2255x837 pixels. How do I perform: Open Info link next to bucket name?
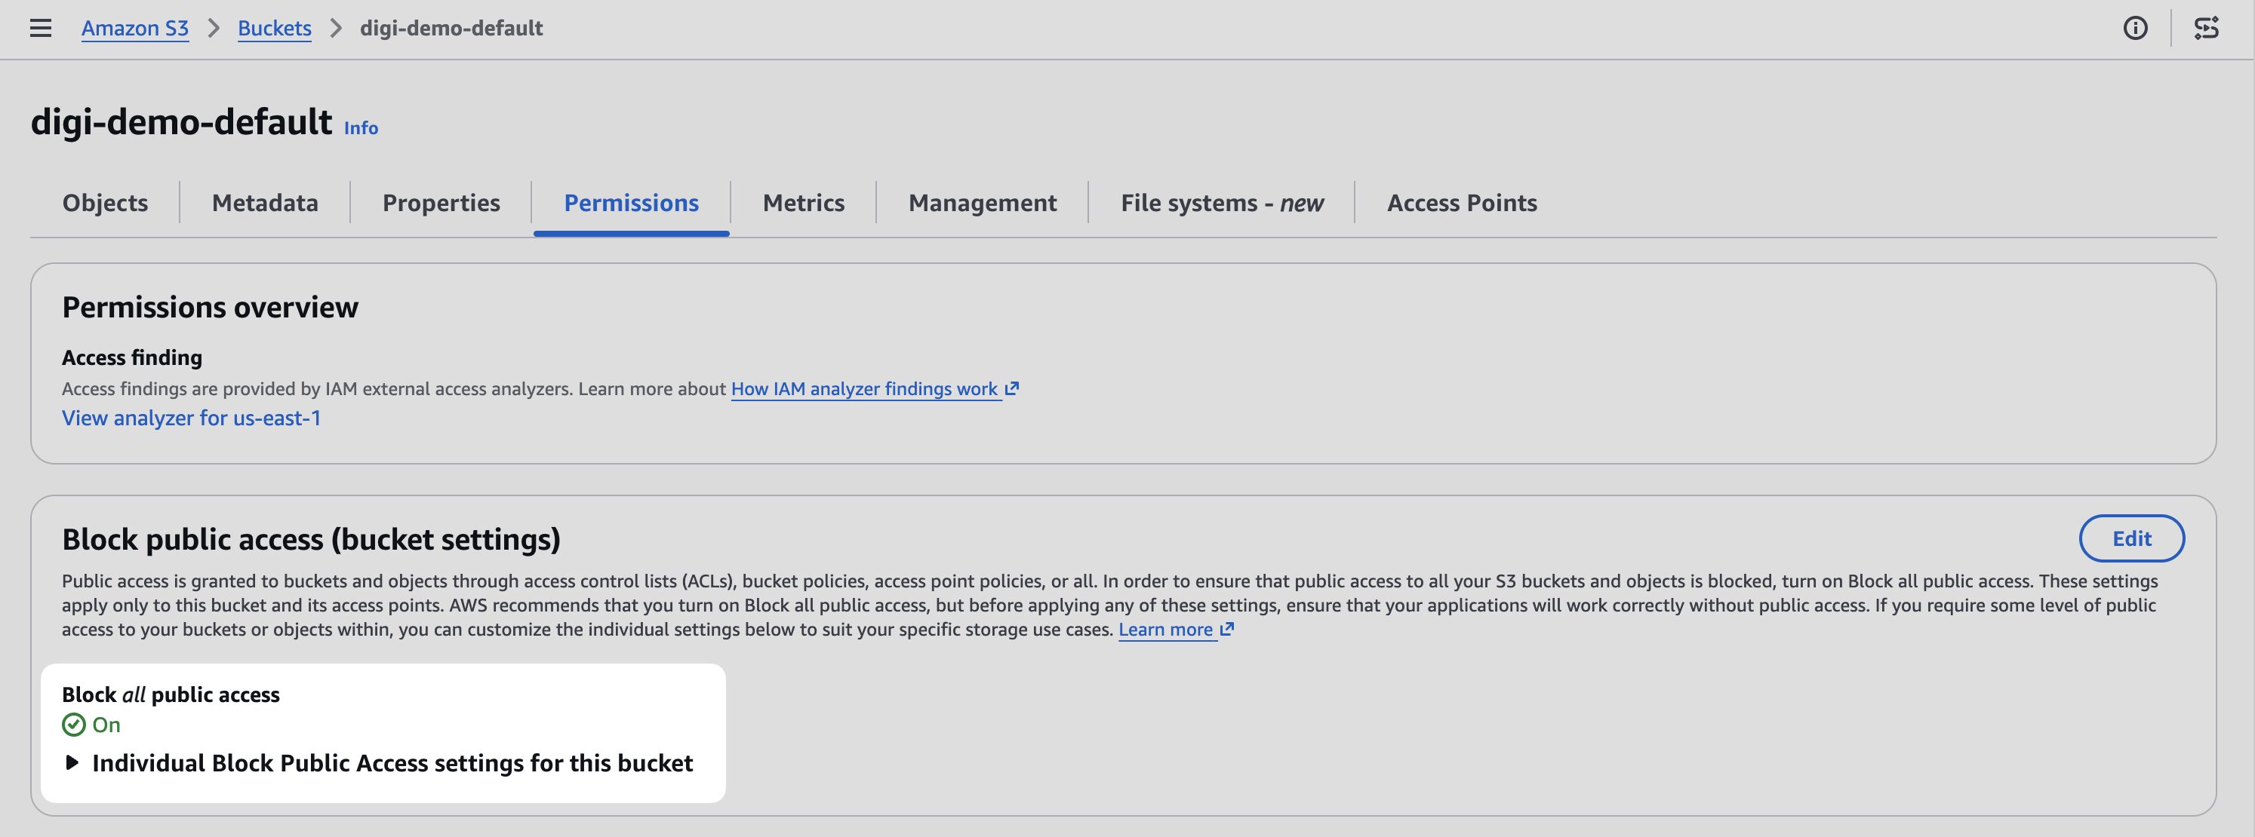pos(361,127)
